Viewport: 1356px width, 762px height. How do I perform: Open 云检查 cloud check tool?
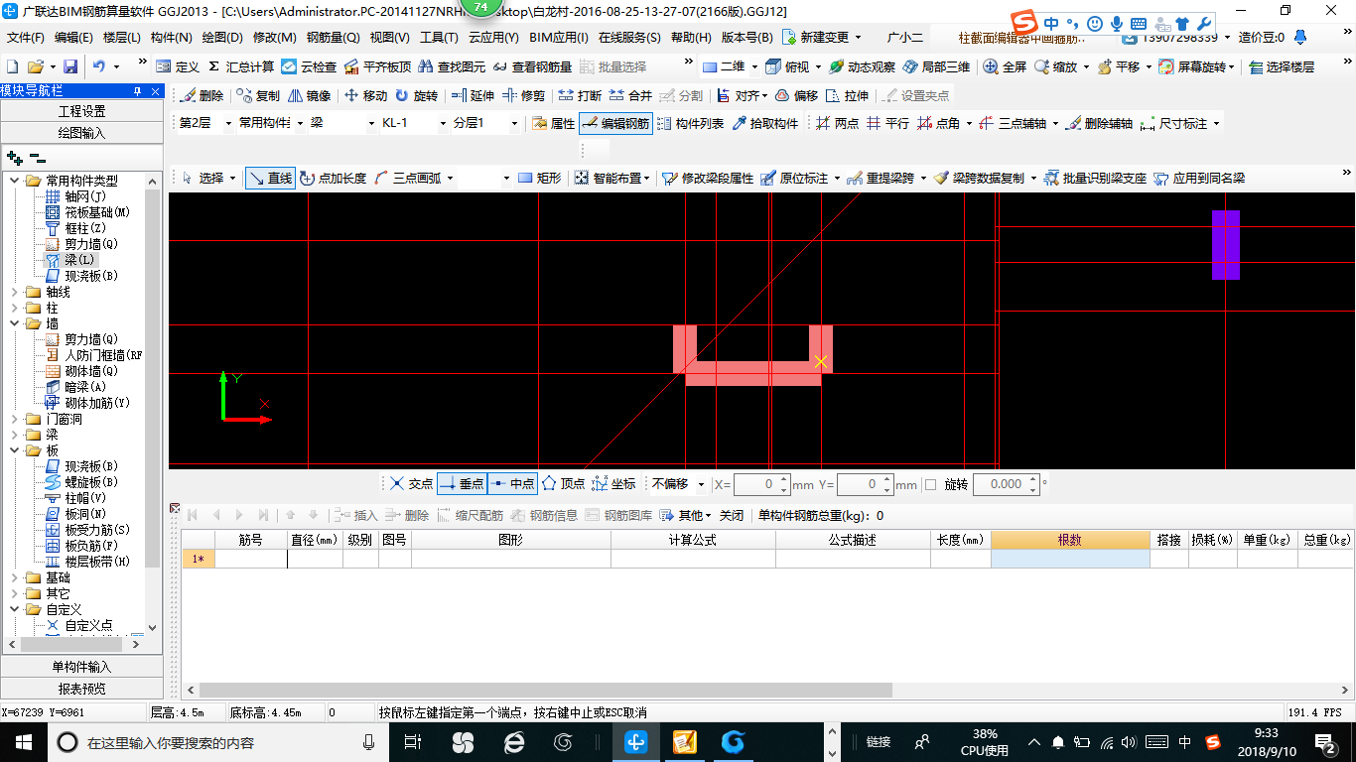309,66
